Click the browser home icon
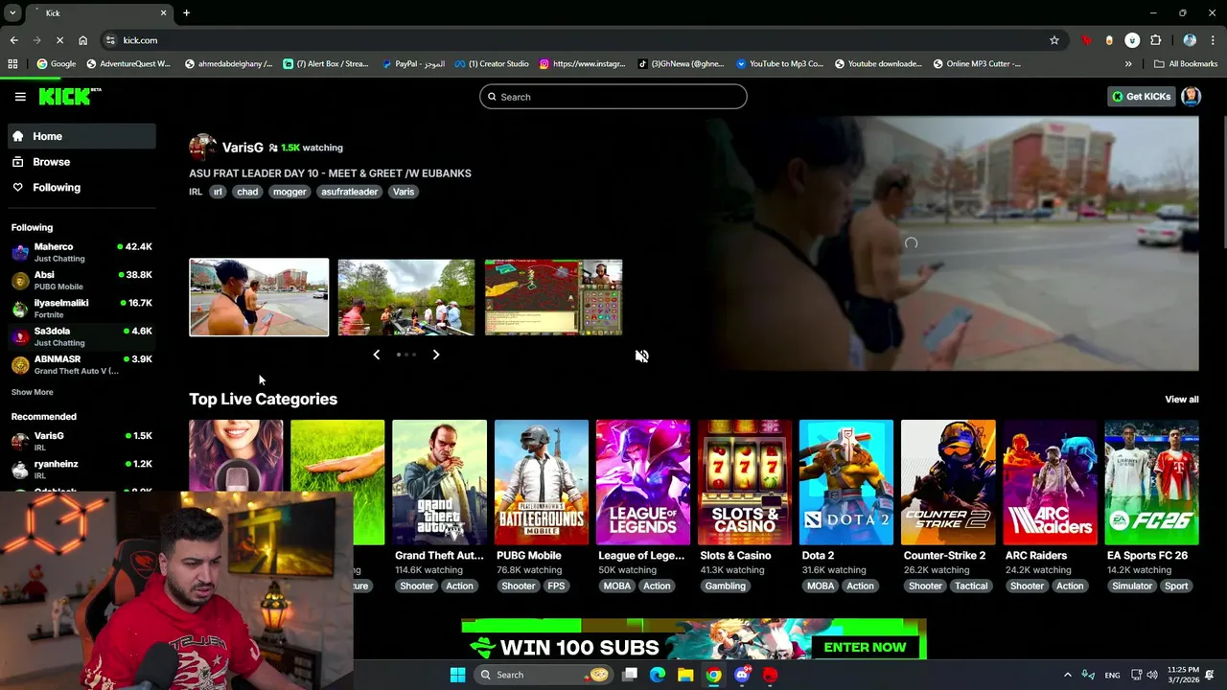This screenshot has height=690, width=1227. pos(82,40)
